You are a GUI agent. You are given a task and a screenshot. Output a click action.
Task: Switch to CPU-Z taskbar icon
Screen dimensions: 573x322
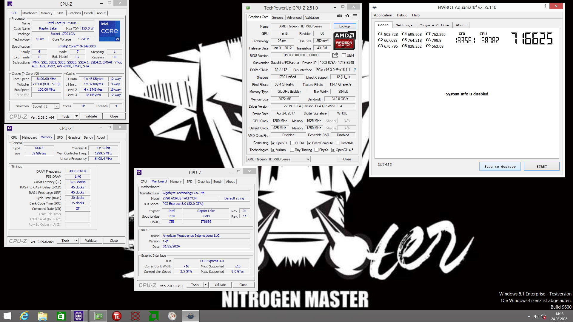78,316
